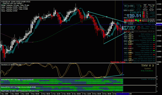Select the cyan trendline on the stochastic
Screen dimensions: 162x95
[114, 76]
